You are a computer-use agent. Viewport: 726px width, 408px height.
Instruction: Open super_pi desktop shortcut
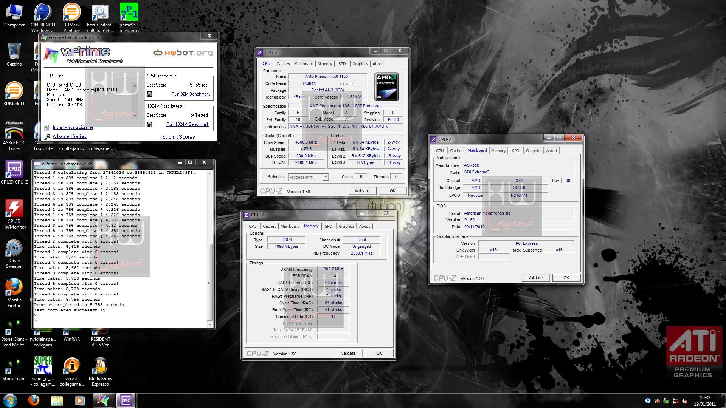43,371
